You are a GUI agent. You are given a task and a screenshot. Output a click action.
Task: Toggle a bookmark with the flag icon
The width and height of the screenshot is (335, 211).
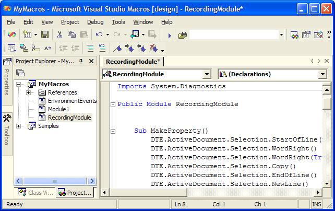(x=117, y=49)
